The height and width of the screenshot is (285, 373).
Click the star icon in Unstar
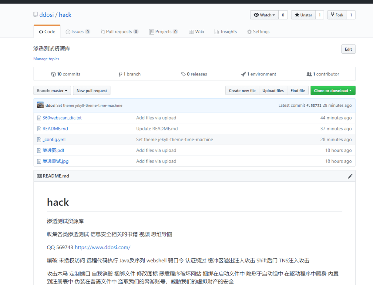pos(297,15)
